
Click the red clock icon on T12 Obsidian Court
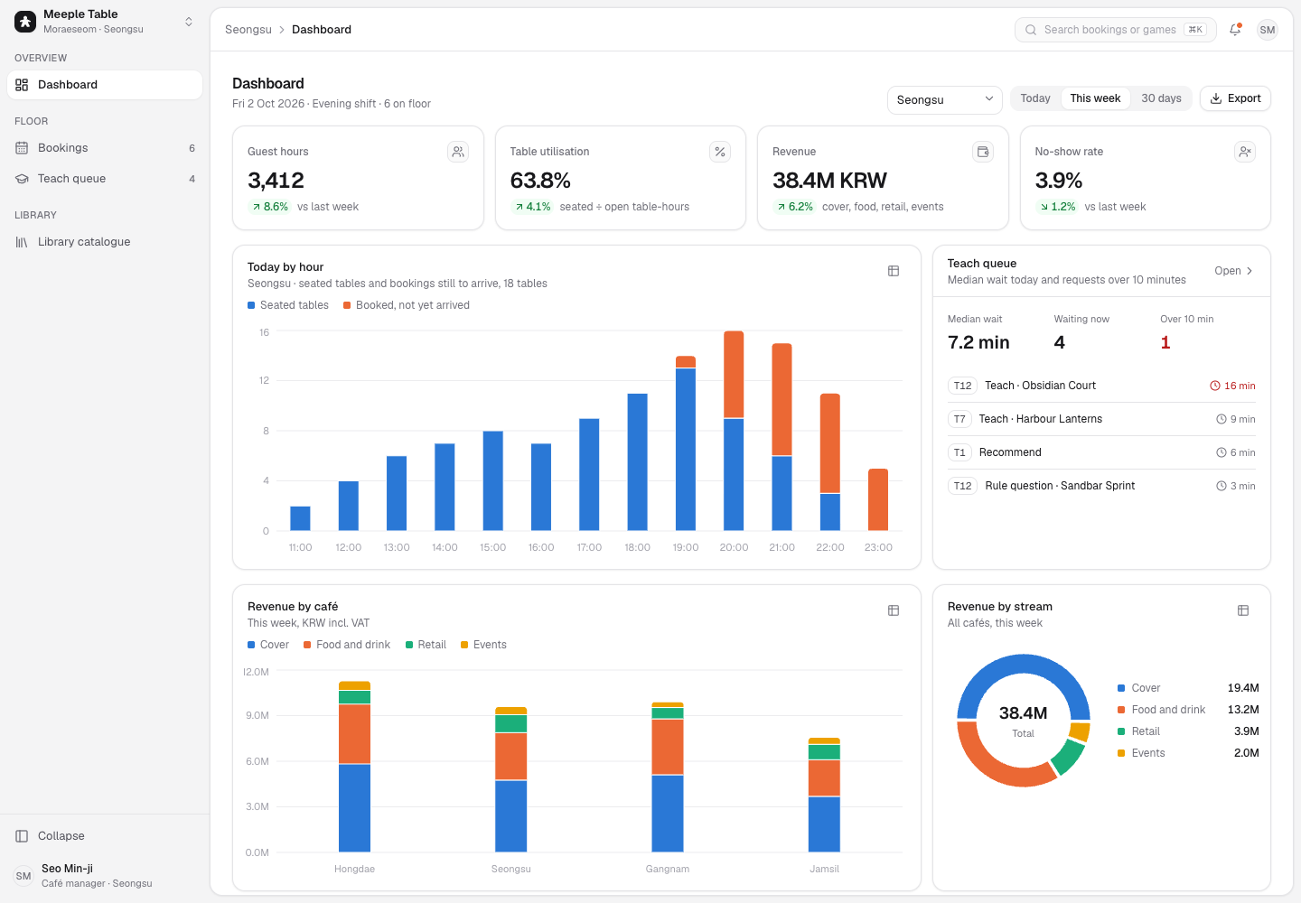[x=1215, y=386]
